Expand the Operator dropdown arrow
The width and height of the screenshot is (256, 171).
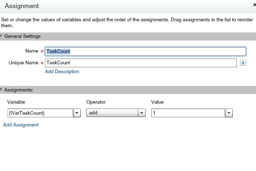click(x=142, y=113)
